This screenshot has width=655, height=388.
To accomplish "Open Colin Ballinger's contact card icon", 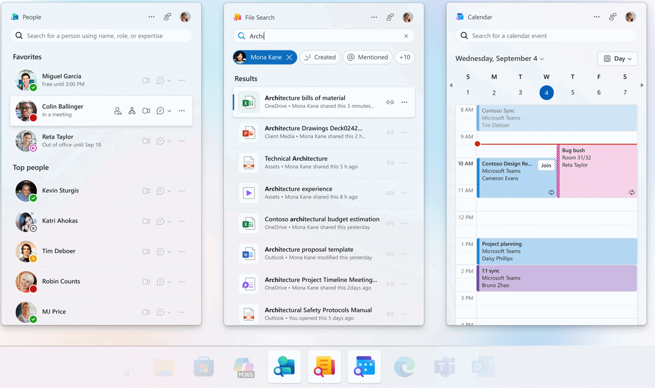I will click(118, 111).
